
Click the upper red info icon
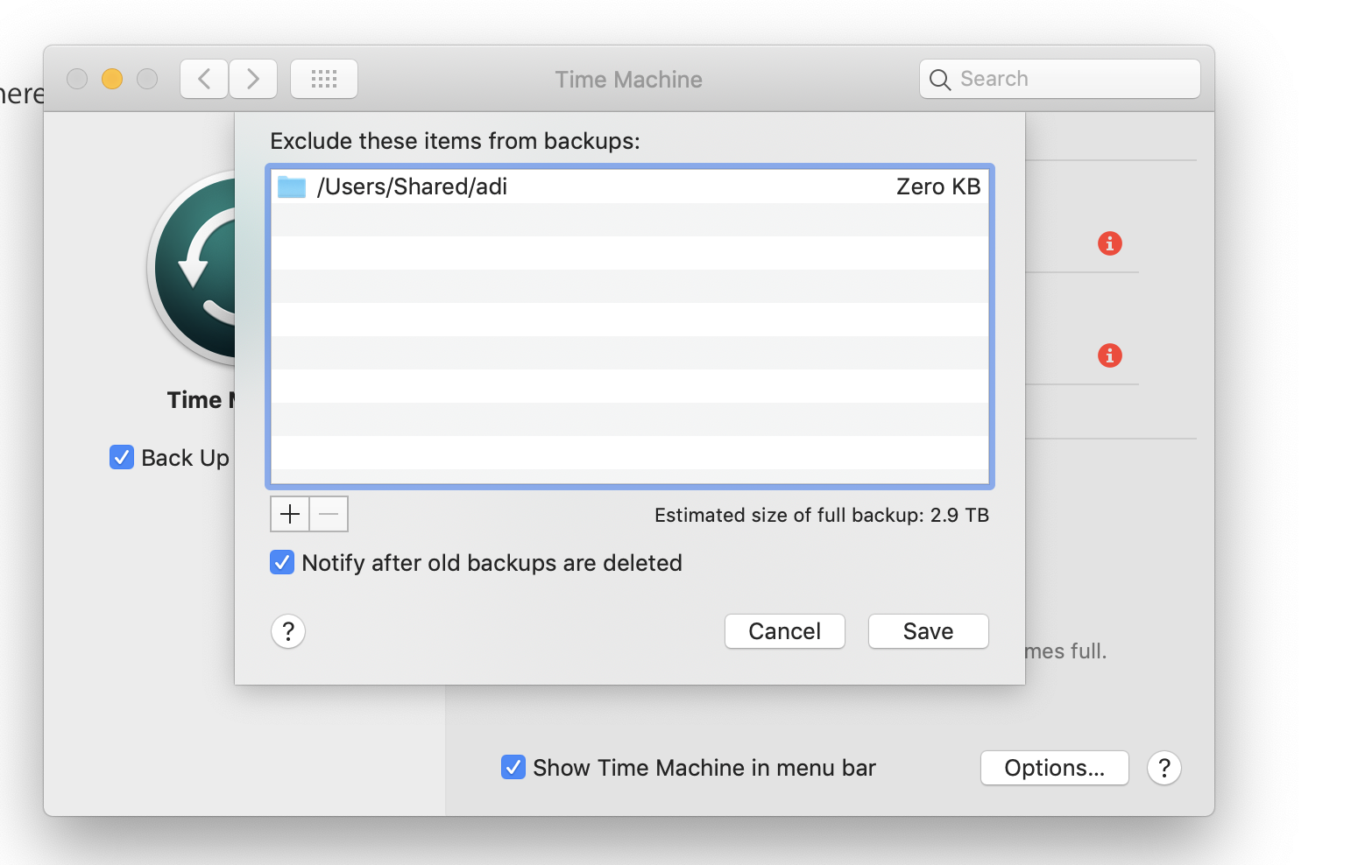pyautogui.click(x=1110, y=243)
